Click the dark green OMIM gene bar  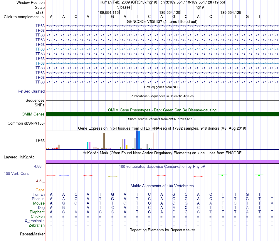coord(162,114)
